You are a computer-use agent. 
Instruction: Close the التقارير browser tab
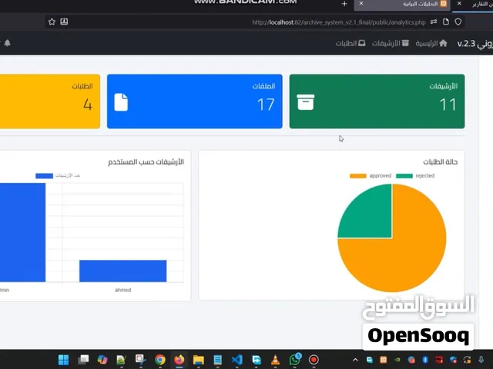pos(459,3)
